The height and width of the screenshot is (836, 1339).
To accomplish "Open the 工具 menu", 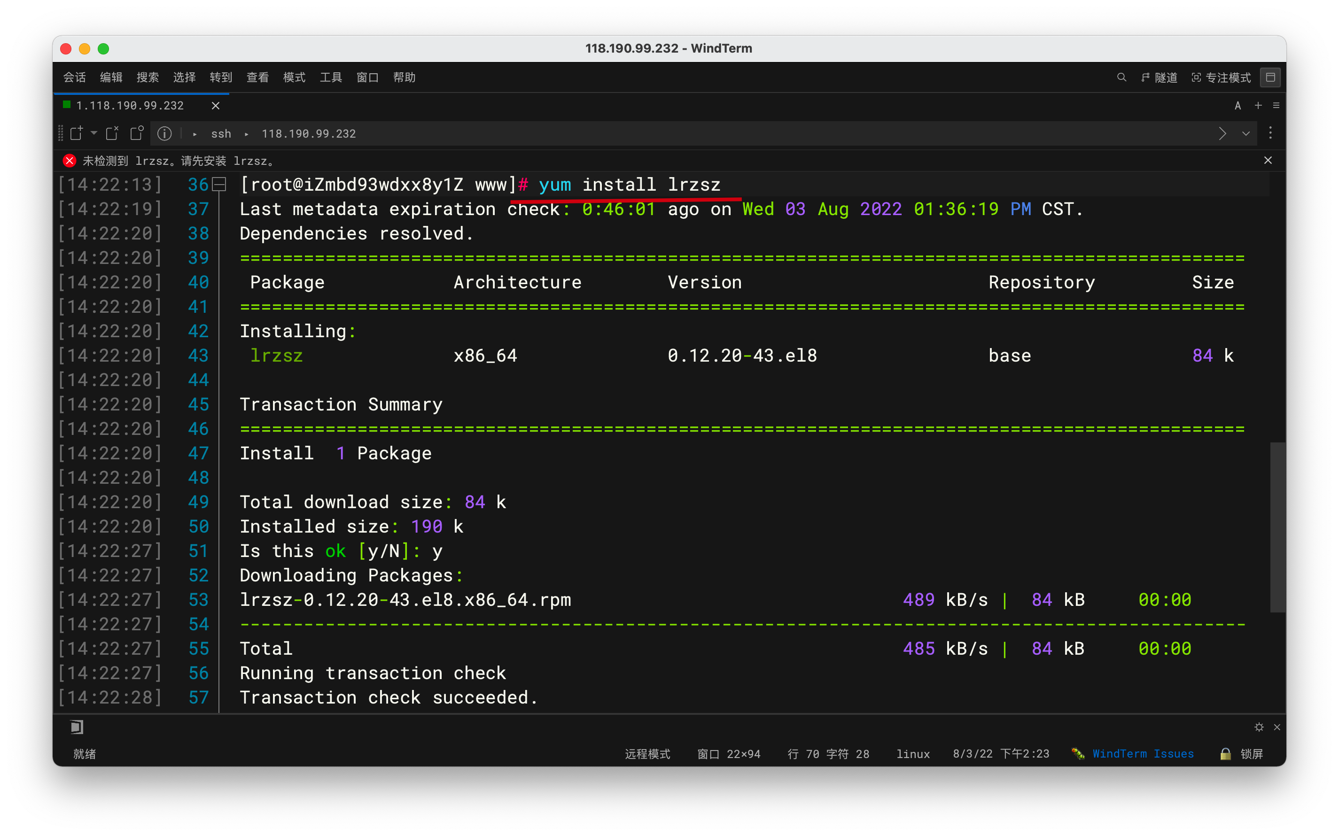I will [x=330, y=77].
